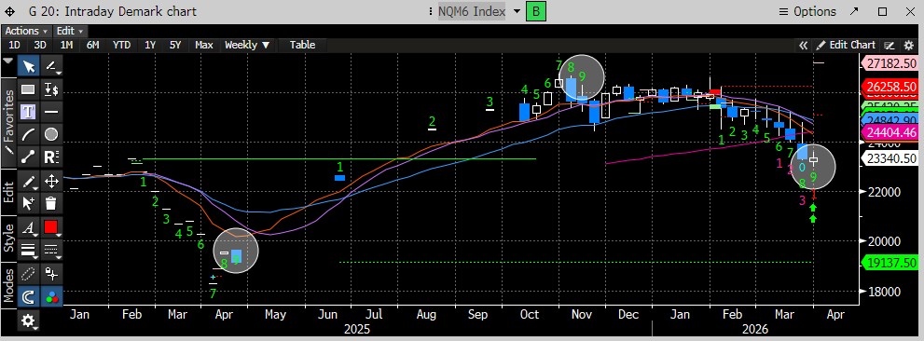924x341 pixels.
Task: Open the Actions menu
Action: pos(26,31)
